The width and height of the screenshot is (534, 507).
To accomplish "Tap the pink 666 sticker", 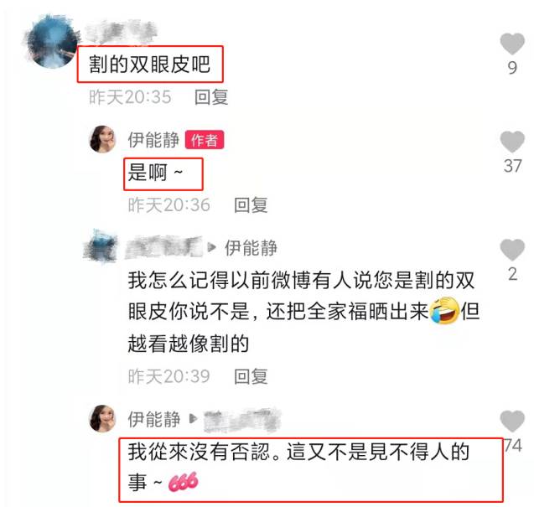I will (183, 482).
